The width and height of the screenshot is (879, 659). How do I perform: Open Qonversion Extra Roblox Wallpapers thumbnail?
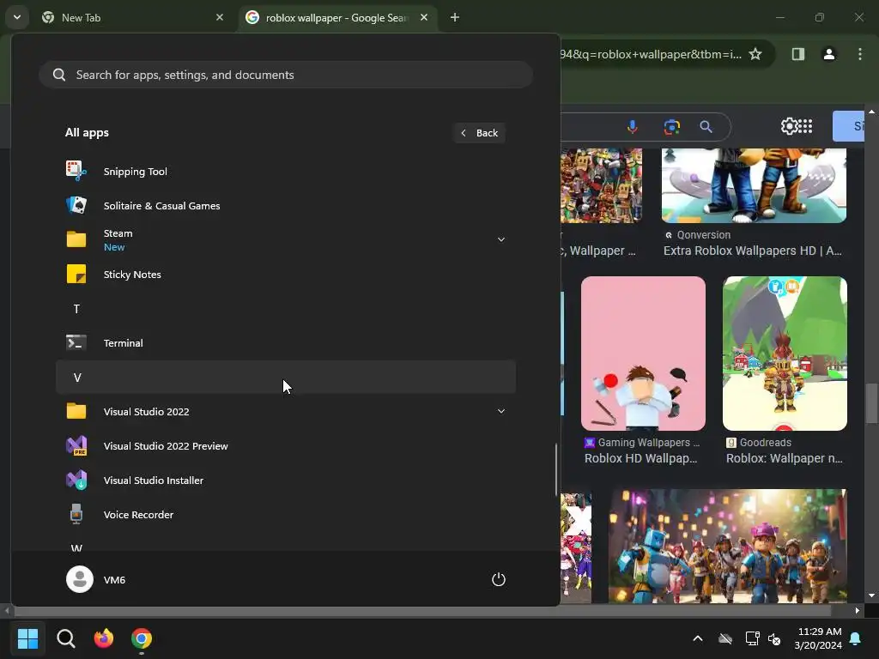[x=754, y=185]
